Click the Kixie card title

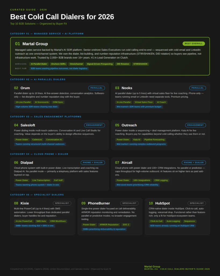pyautogui.click(x=24, y=203)
